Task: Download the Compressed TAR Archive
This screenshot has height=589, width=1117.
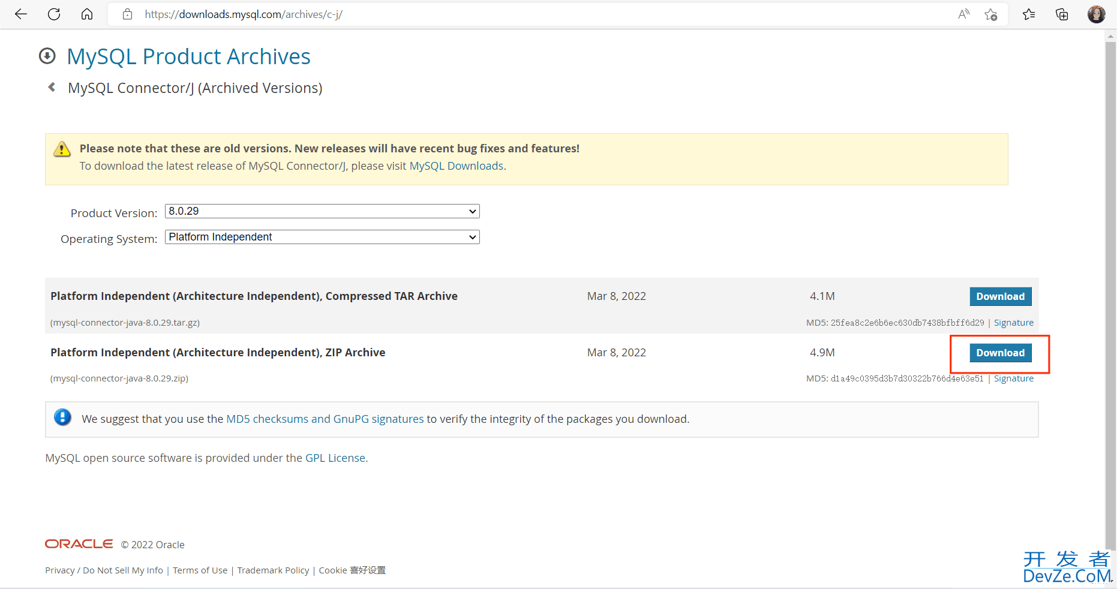Action: point(1000,296)
